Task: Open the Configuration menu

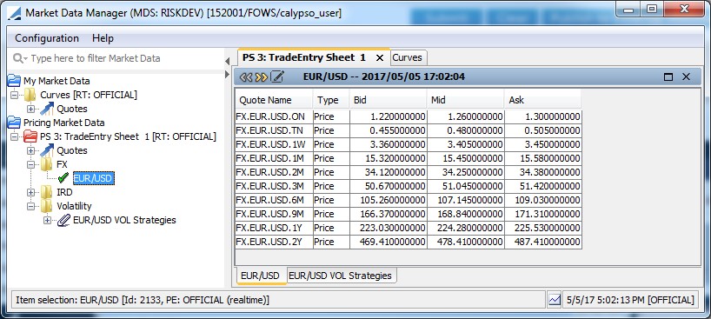Action: click(47, 38)
